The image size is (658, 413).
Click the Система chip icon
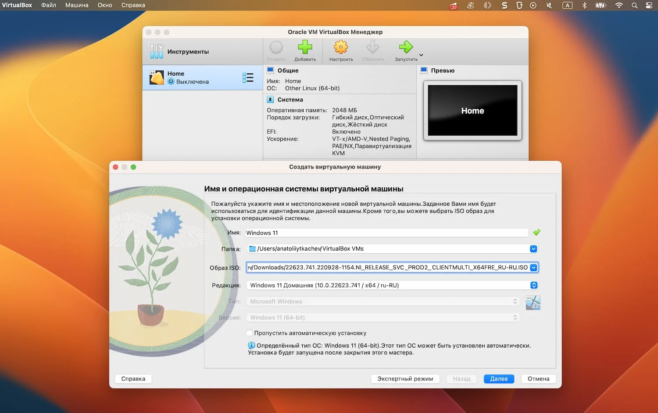pos(271,100)
